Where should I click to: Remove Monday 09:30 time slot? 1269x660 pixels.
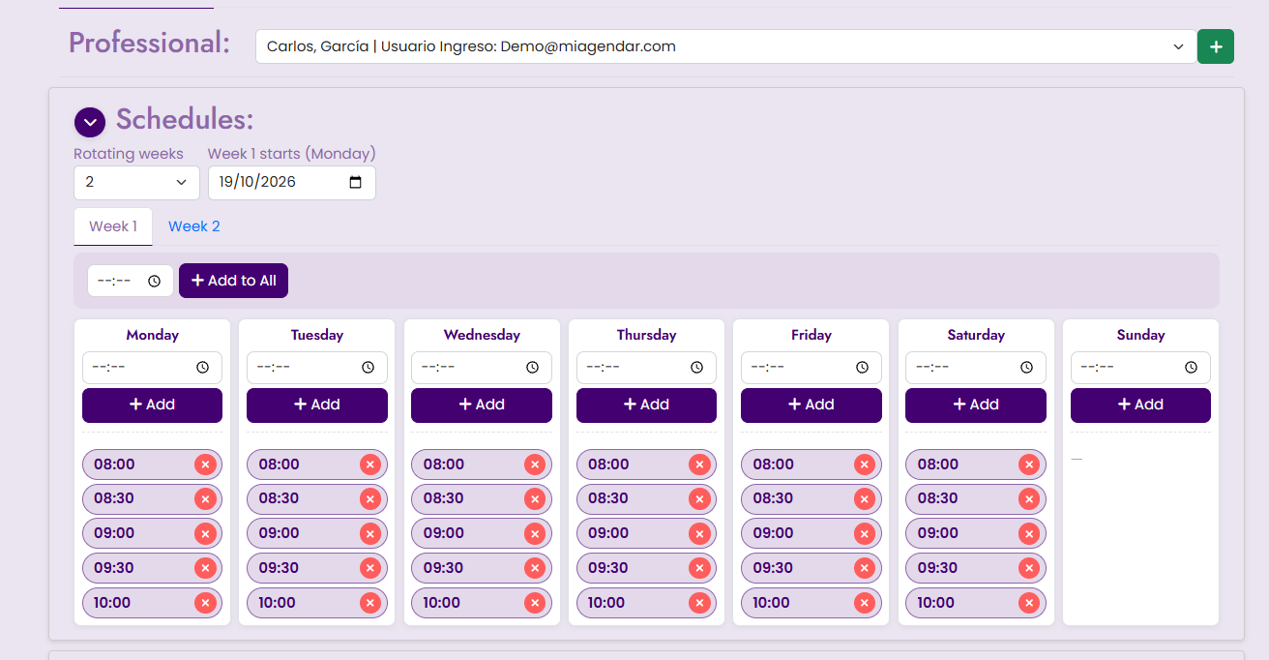tap(204, 568)
